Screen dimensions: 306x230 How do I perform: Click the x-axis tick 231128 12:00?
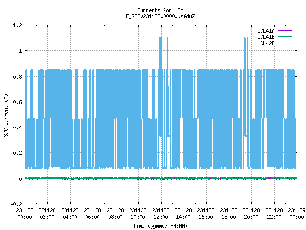[161, 214]
